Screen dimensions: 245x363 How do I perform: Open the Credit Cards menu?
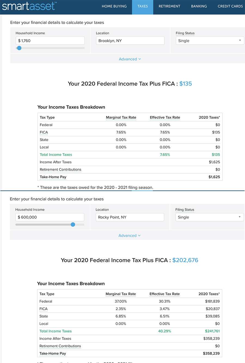coord(230,6)
